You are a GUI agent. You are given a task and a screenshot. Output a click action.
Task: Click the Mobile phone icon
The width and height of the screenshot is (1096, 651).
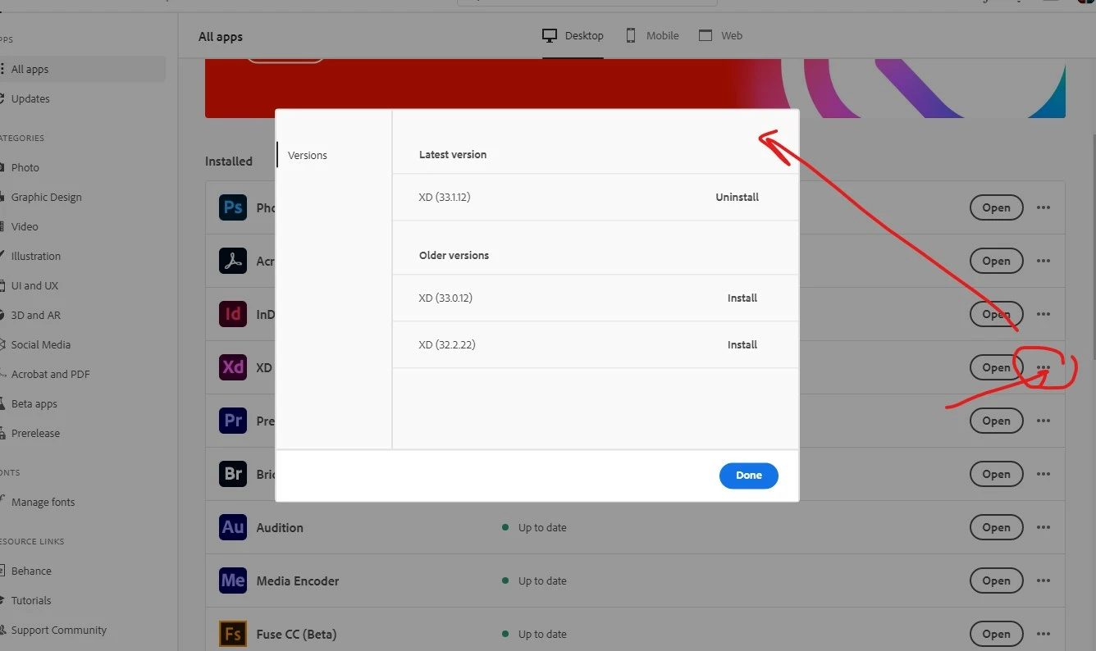(x=631, y=36)
